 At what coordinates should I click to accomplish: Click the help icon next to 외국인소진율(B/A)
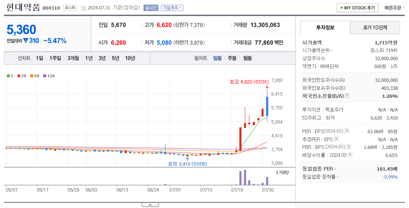pos(347,96)
